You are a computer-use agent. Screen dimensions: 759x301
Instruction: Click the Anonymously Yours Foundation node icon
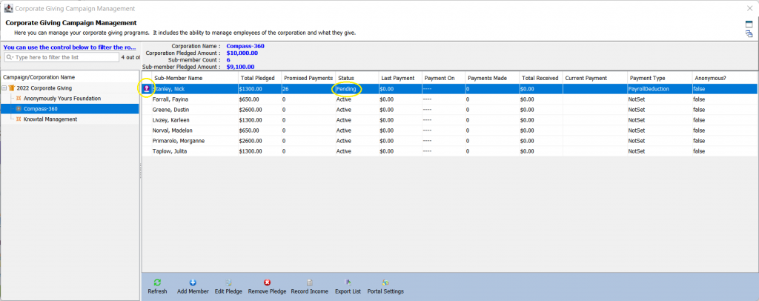tap(19, 99)
